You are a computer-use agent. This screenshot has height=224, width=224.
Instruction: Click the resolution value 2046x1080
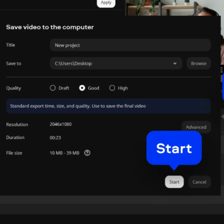(61, 124)
